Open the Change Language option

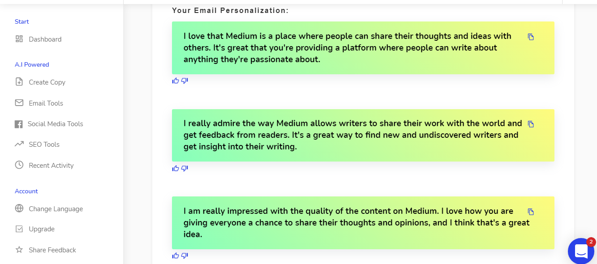click(x=56, y=209)
